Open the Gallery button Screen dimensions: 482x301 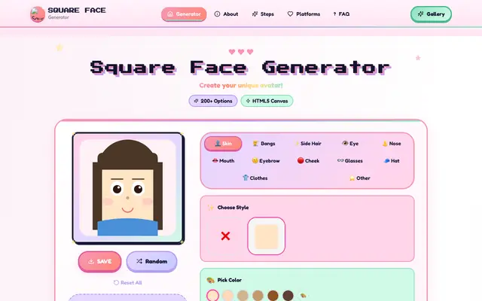tap(431, 14)
